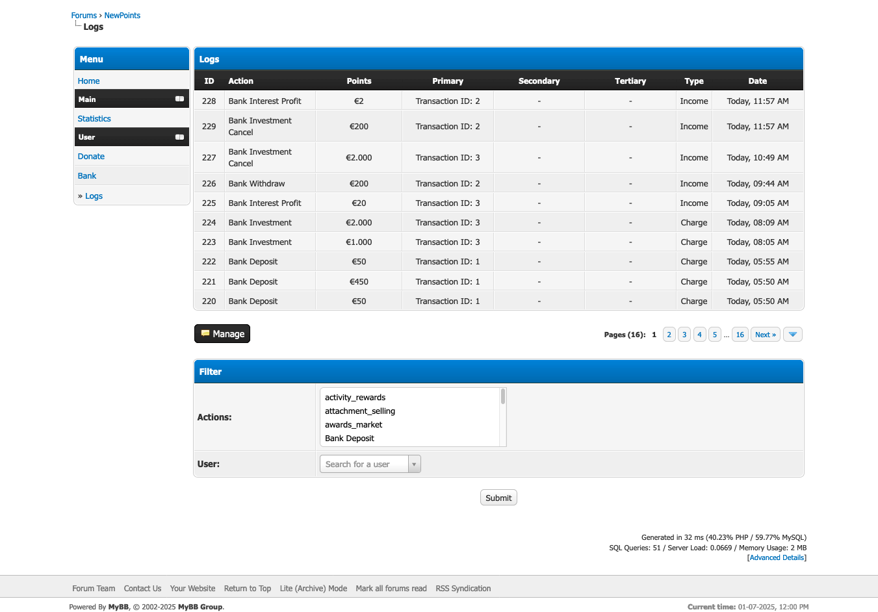The image size is (878, 612).
Task: Select Donate from the sidebar menu
Action: (x=91, y=157)
